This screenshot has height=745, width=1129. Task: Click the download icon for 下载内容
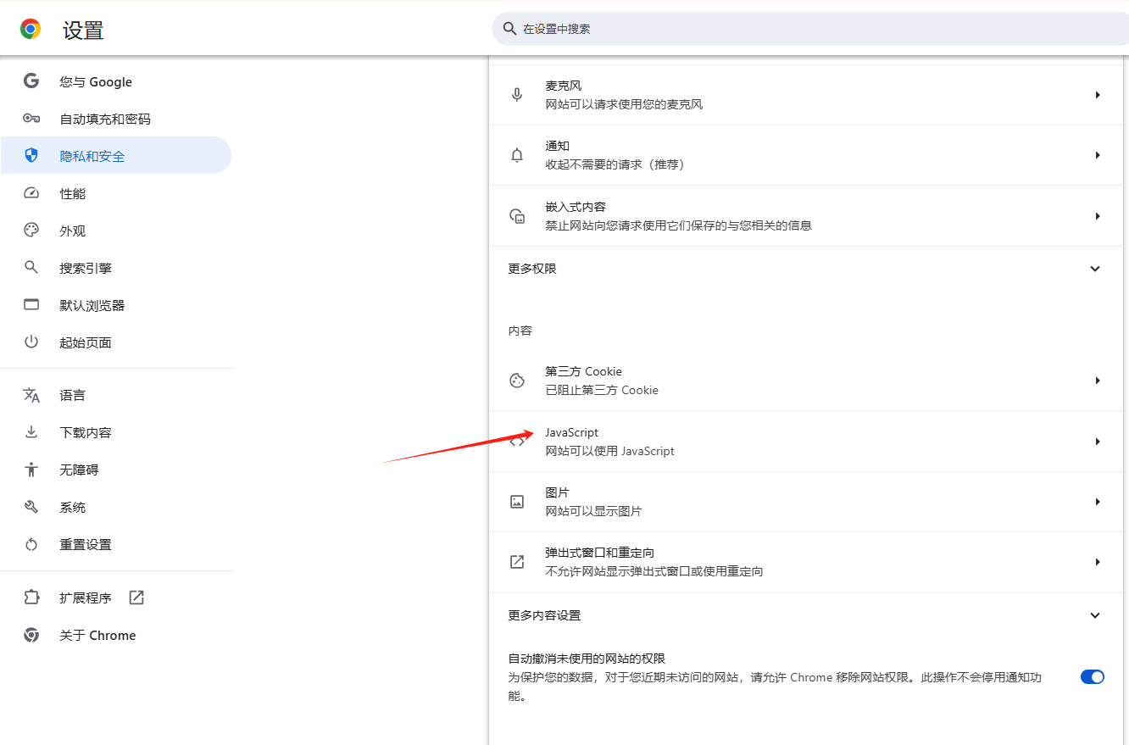(31, 432)
